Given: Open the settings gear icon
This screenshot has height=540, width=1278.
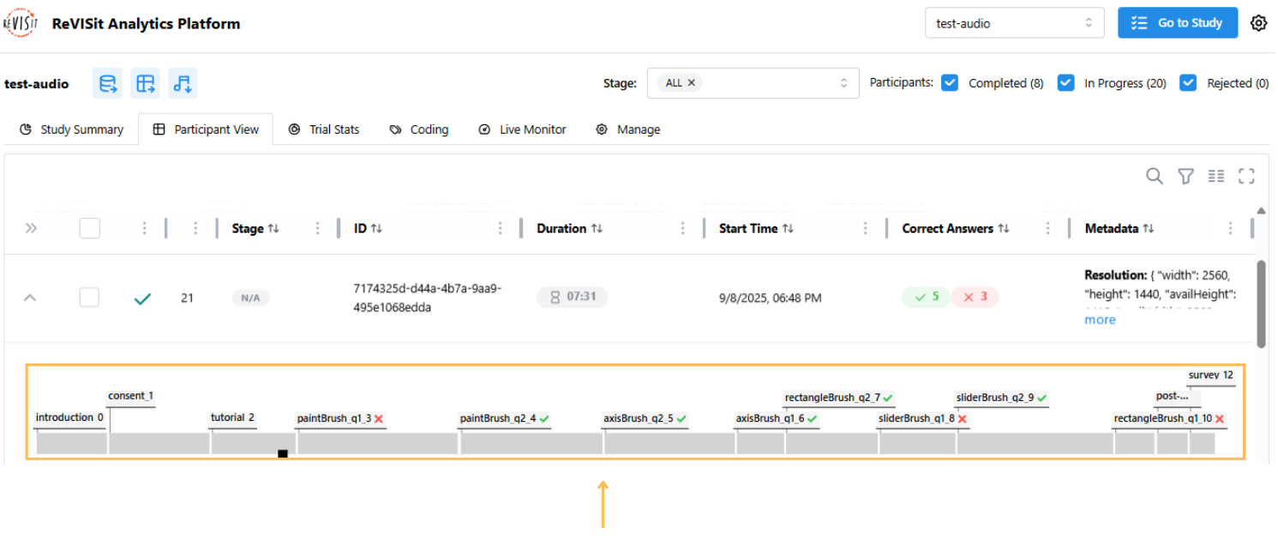Looking at the screenshot, I should 1257,22.
